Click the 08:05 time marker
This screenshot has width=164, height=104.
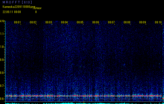pyautogui.click(x=80, y=22)
